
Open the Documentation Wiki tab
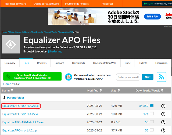coord(105,63)
